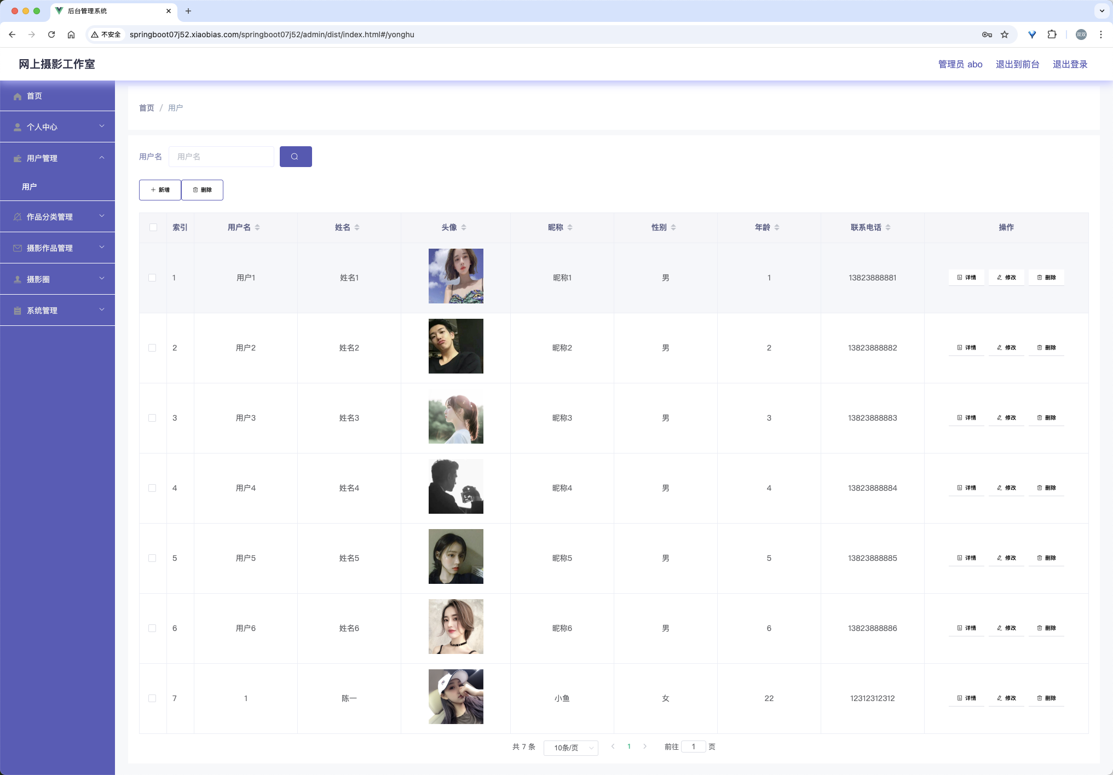Click the 首页 sidebar home item

pos(57,96)
